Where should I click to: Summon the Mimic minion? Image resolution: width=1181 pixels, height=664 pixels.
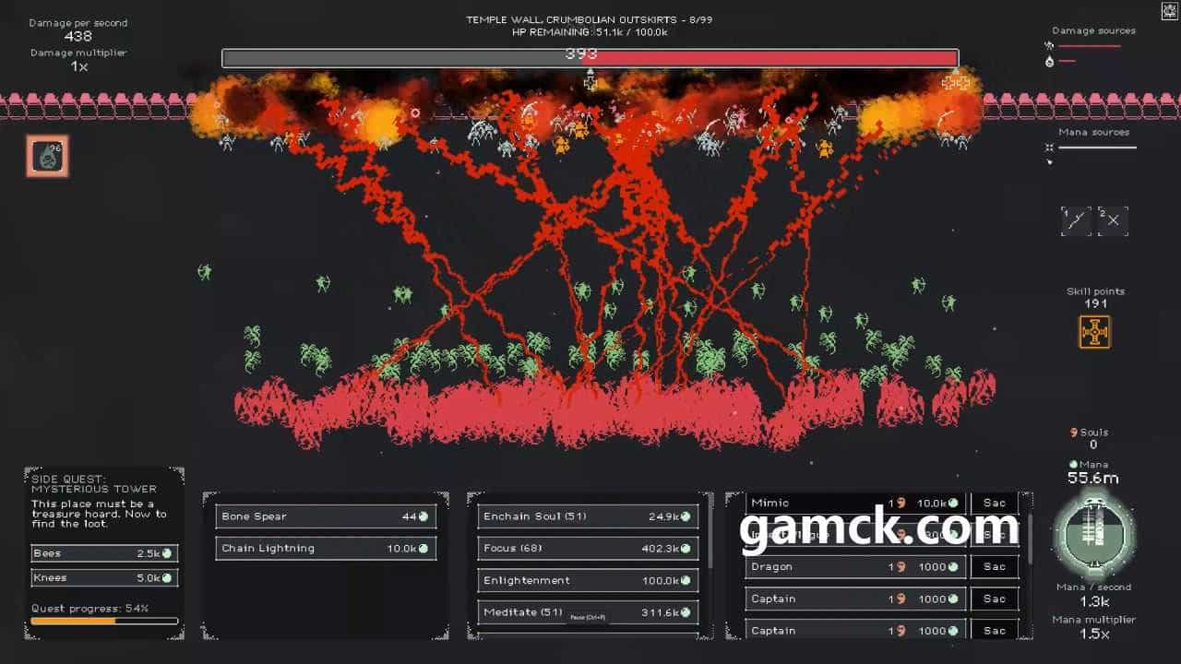(854, 504)
